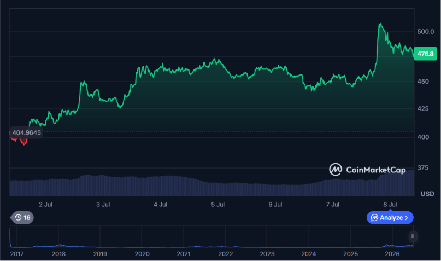Jump to 2020 on overview timeline
The image size is (441, 261).
click(142, 254)
